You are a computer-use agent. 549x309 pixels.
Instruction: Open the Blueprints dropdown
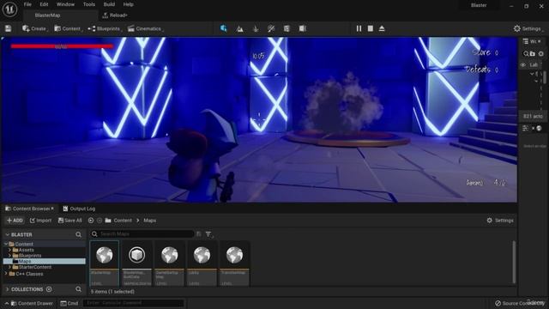(105, 28)
